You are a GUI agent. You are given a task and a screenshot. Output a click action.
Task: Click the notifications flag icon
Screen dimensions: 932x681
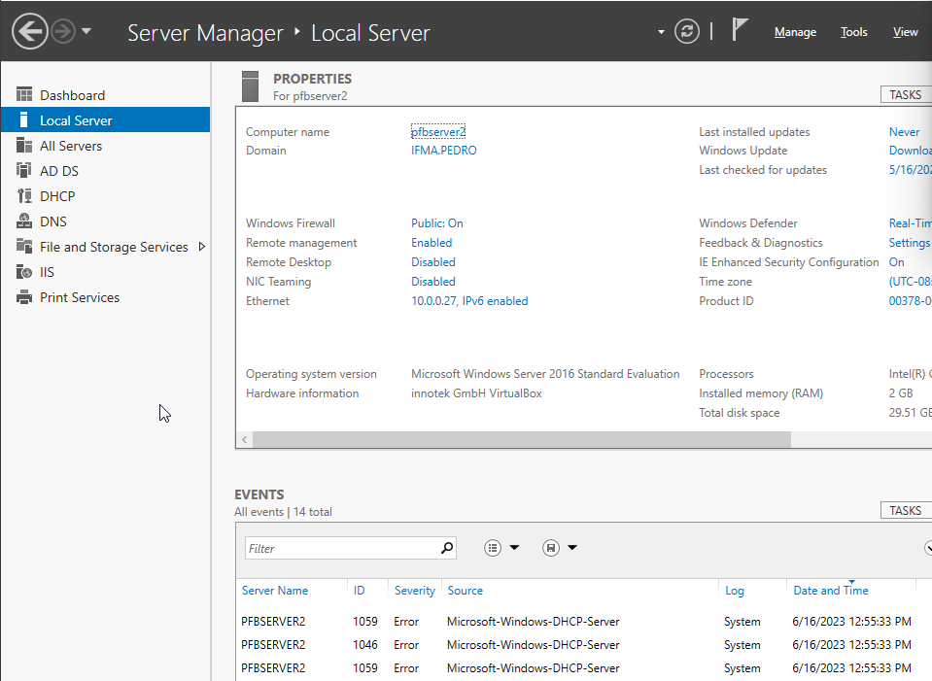[740, 28]
